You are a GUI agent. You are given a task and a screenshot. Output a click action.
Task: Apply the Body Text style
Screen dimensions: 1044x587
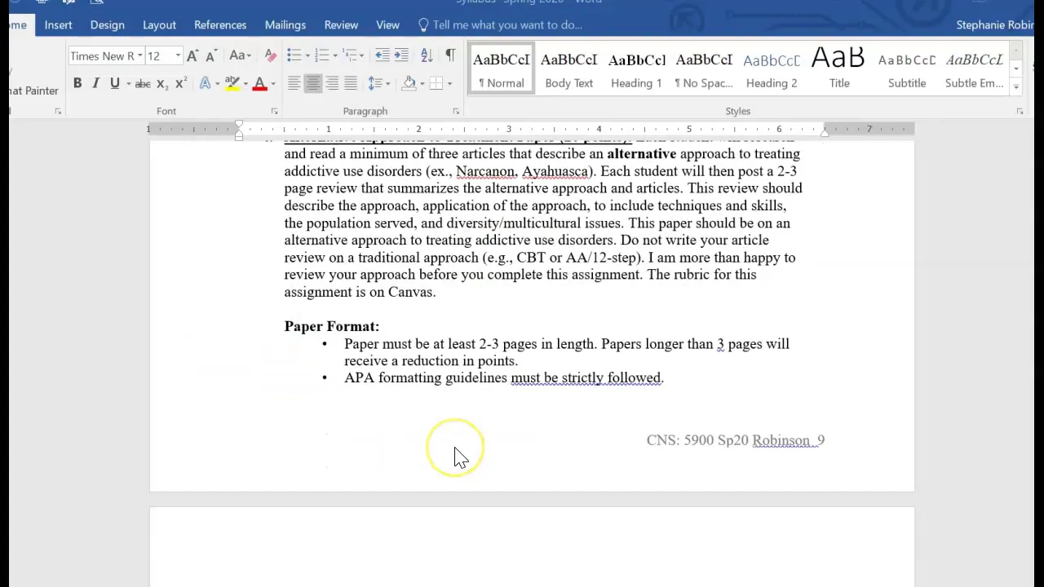coord(569,68)
